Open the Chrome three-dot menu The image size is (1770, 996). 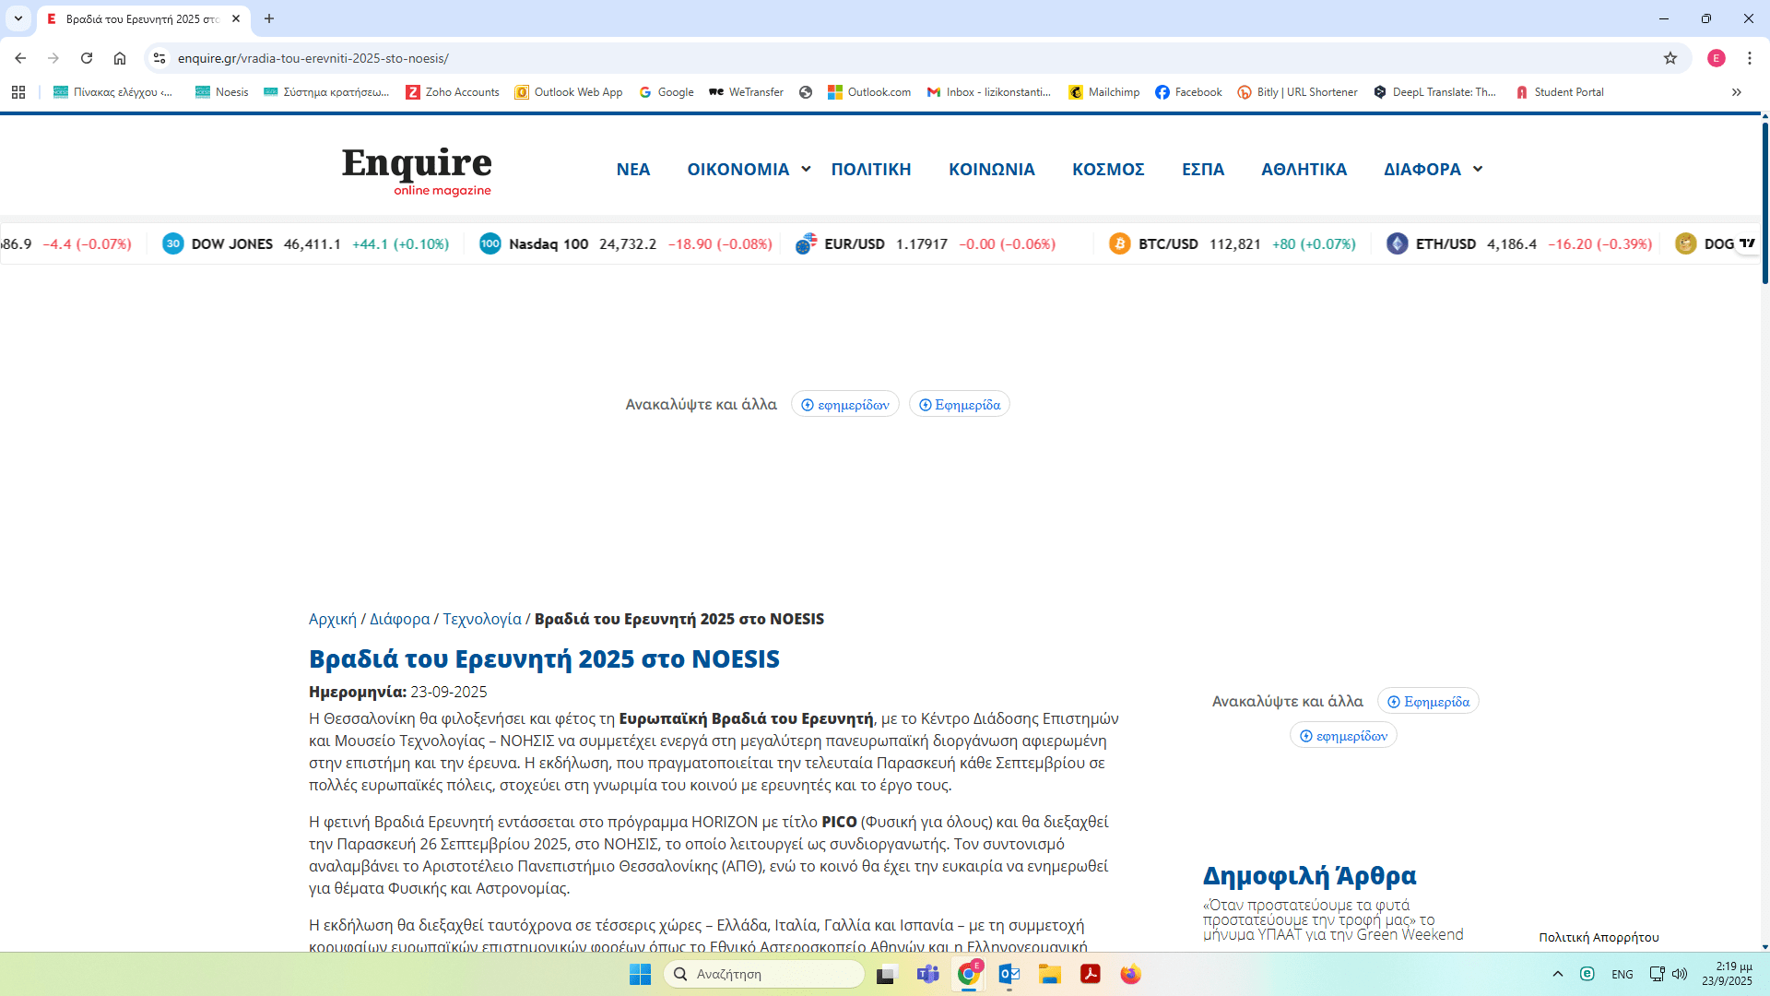coord(1749,58)
